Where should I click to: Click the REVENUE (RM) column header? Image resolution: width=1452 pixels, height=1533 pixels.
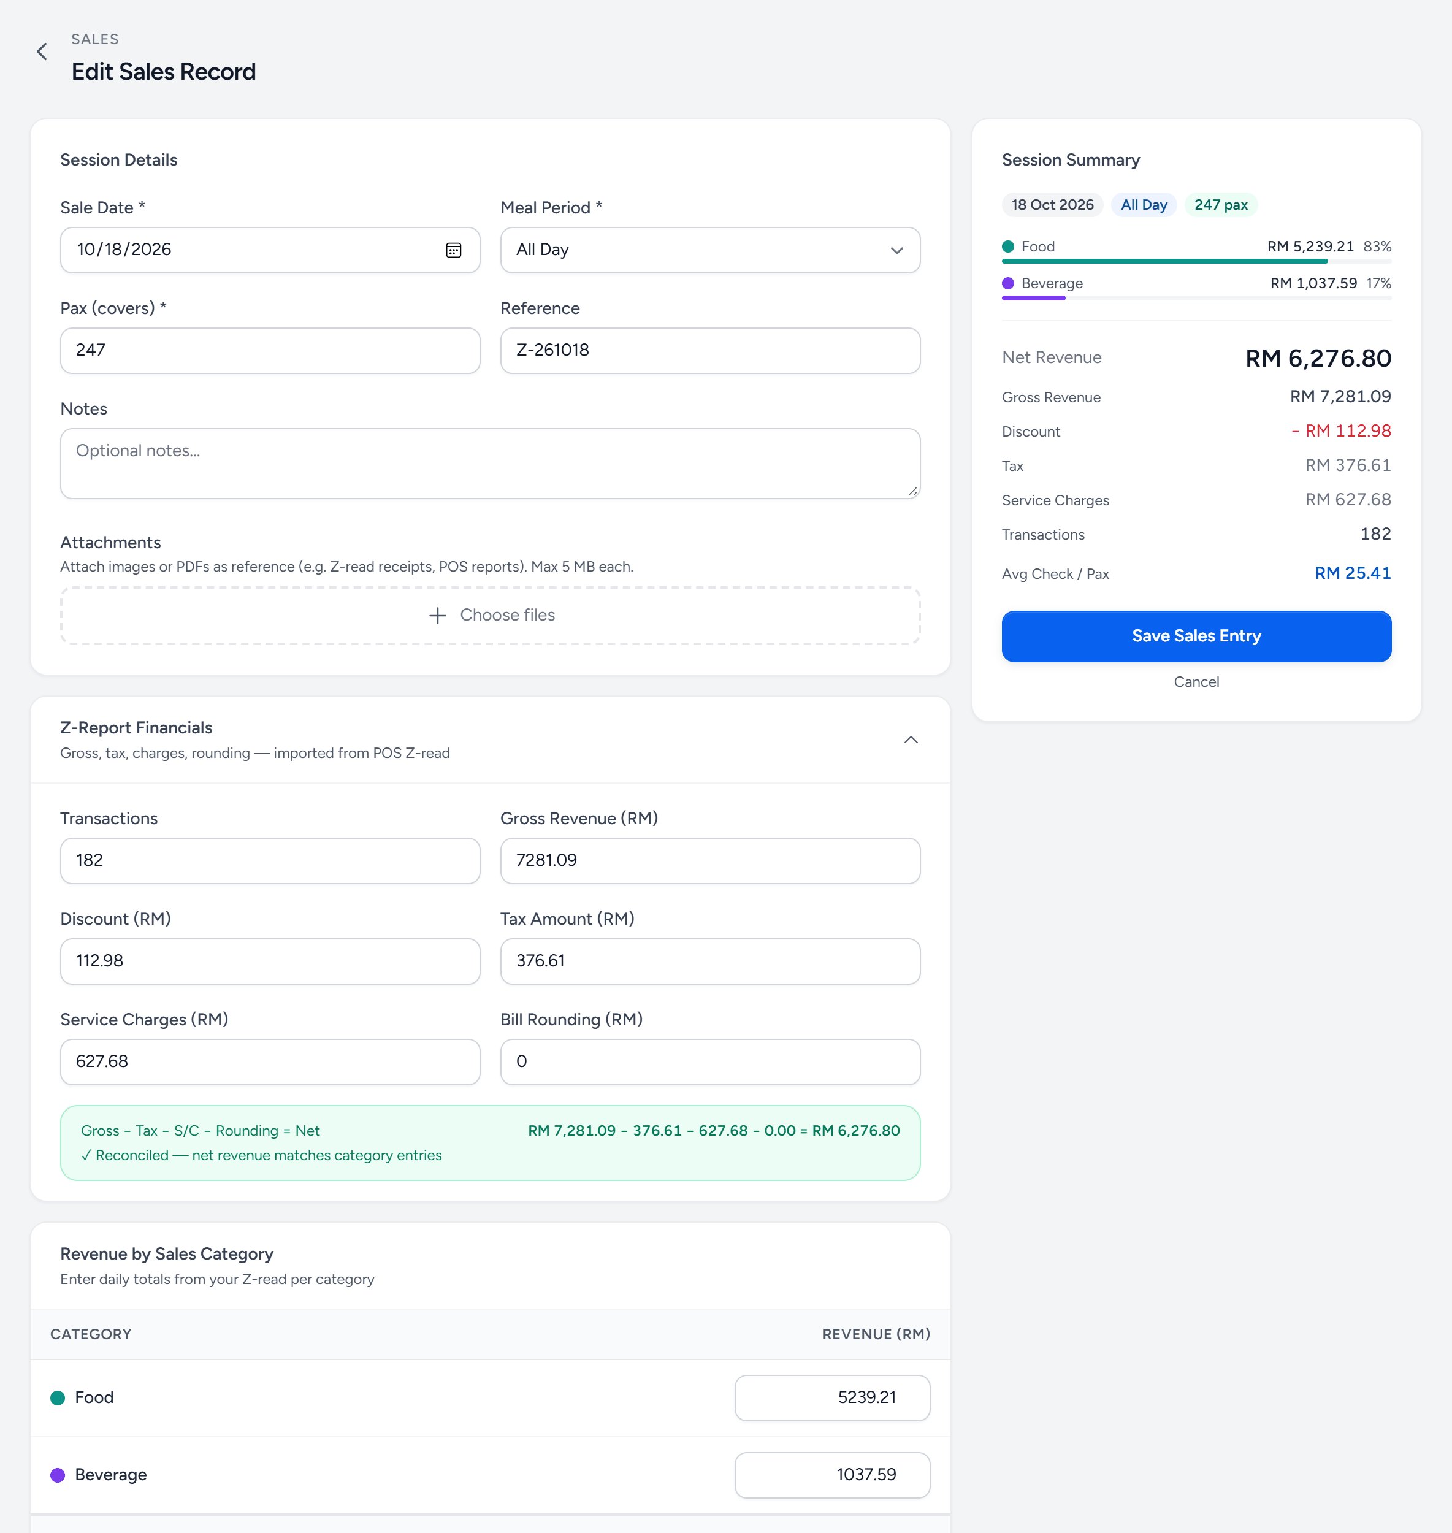click(x=876, y=1334)
